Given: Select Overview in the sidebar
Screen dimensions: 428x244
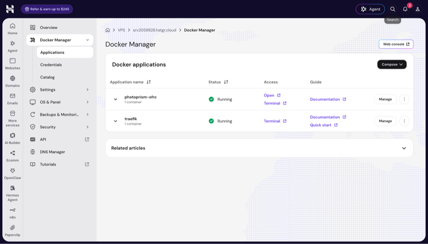Looking at the screenshot, I should coord(60,27).
